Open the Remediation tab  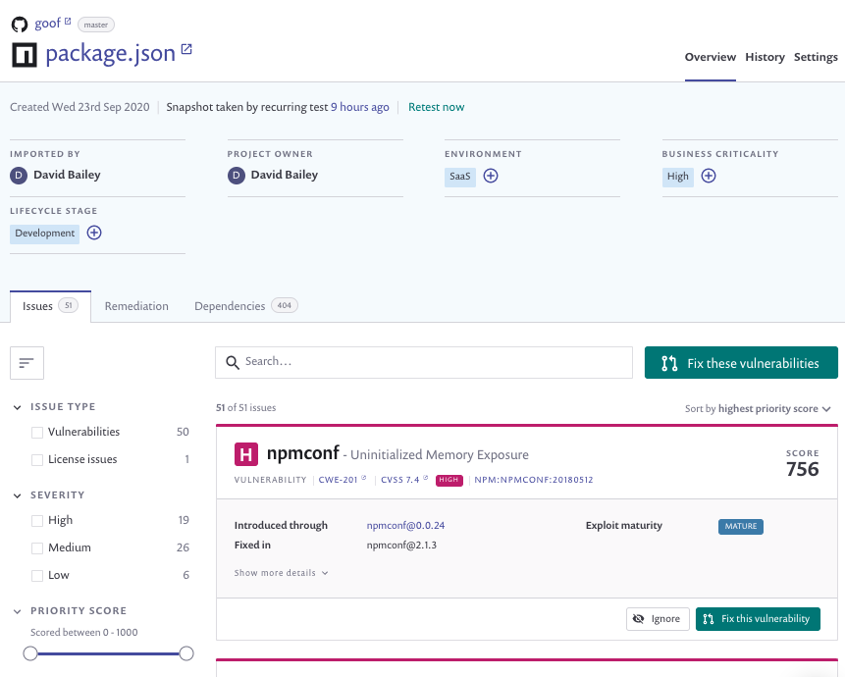[x=136, y=306]
